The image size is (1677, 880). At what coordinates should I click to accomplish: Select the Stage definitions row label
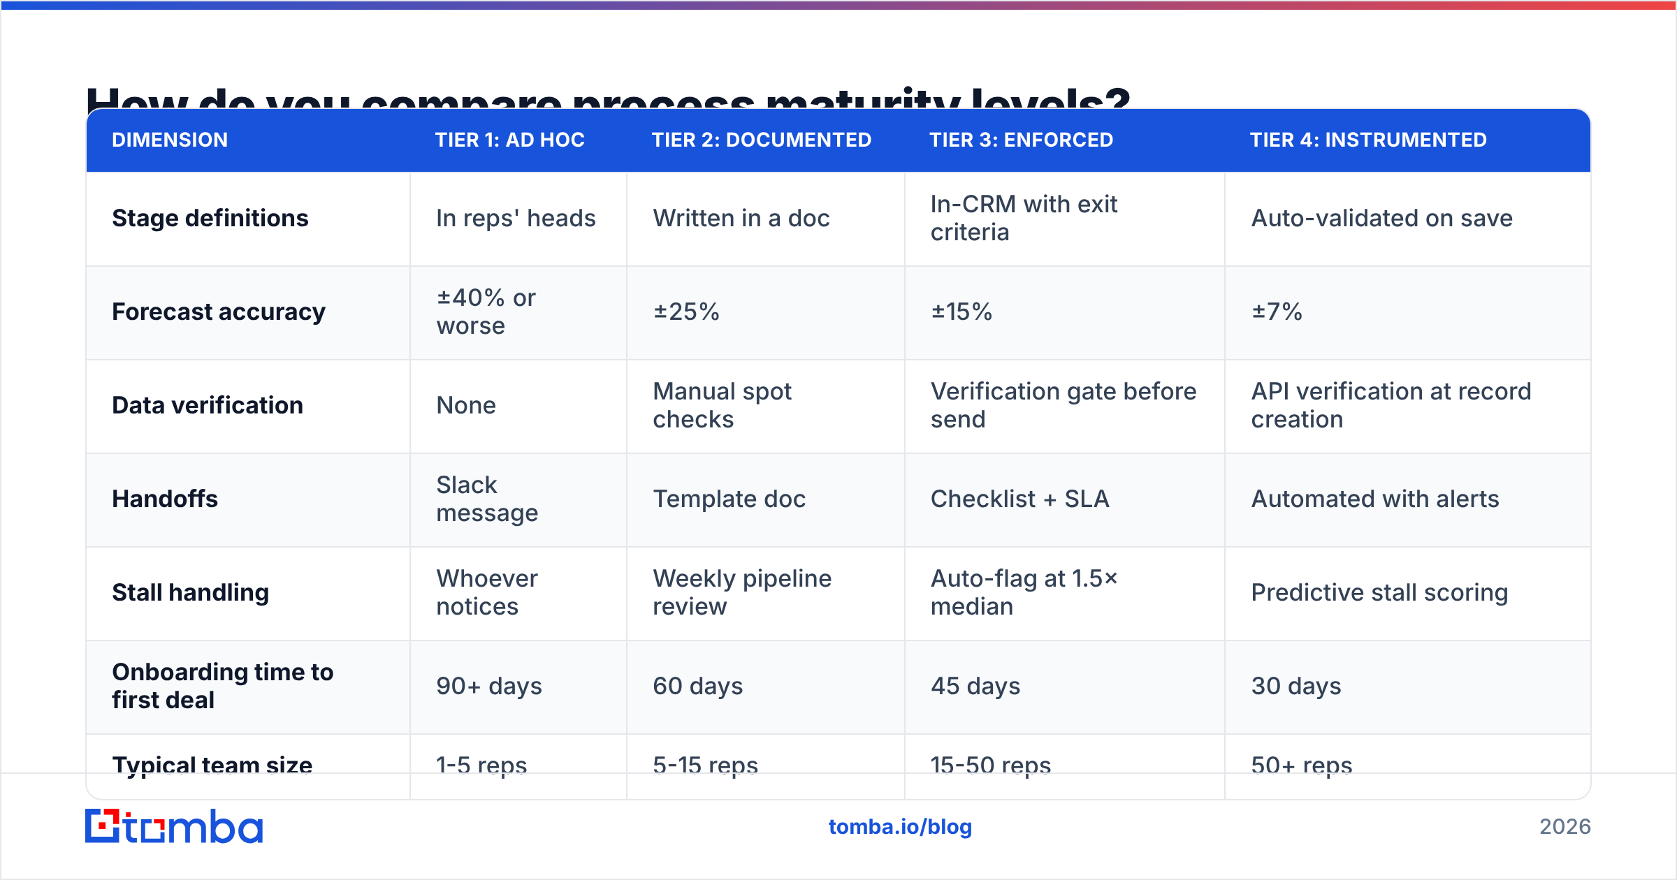(210, 218)
